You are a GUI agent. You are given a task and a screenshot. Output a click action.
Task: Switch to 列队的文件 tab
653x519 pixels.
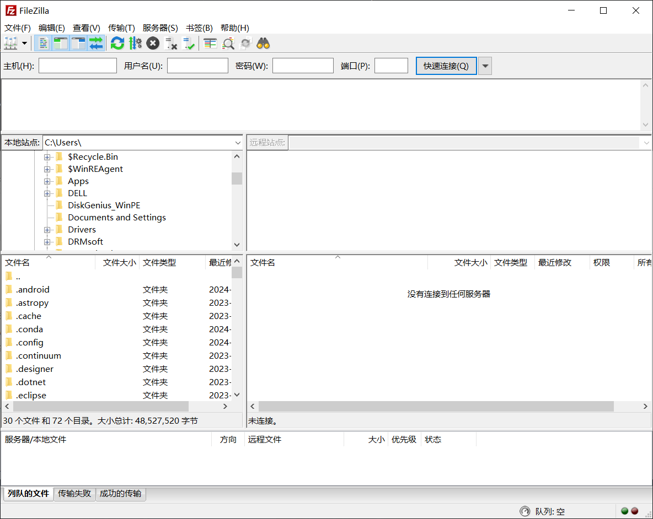tap(28, 494)
